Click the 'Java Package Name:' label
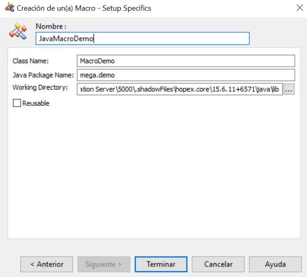 (43, 75)
